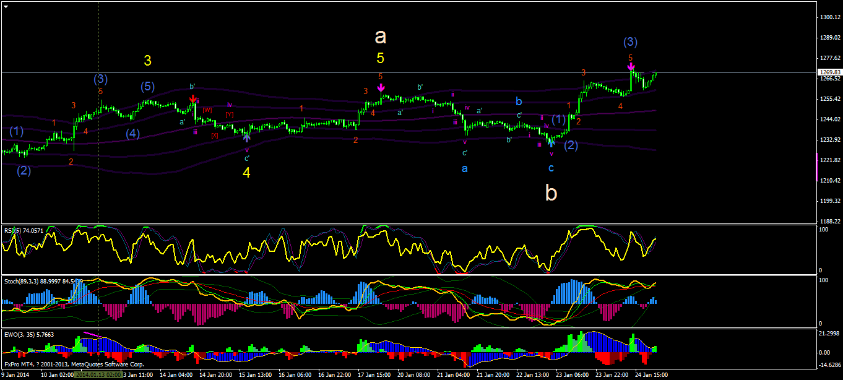Select the blue up arrow above light-blue c
The width and height of the screenshot is (843, 380).
tap(551, 143)
